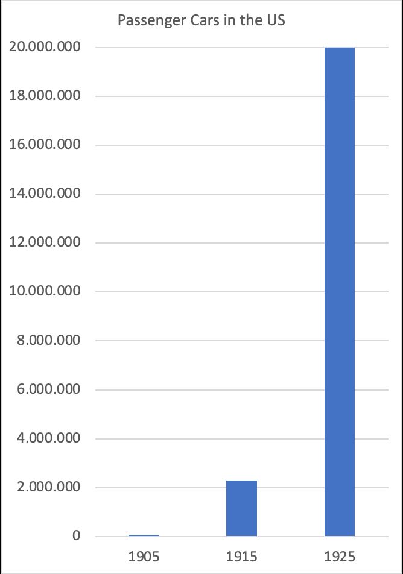The width and height of the screenshot is (403, 574).
Task: Select the 20.000.000 y-axis label
Action: click(45, 48)
